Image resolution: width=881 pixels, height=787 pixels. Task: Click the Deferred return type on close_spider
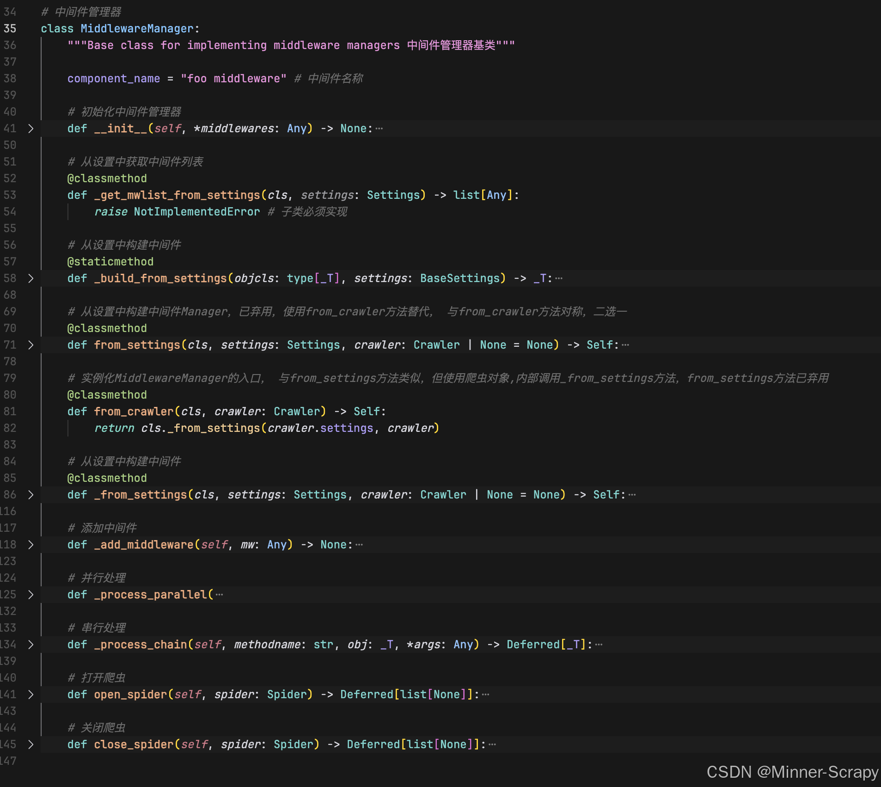coord(374,744)
